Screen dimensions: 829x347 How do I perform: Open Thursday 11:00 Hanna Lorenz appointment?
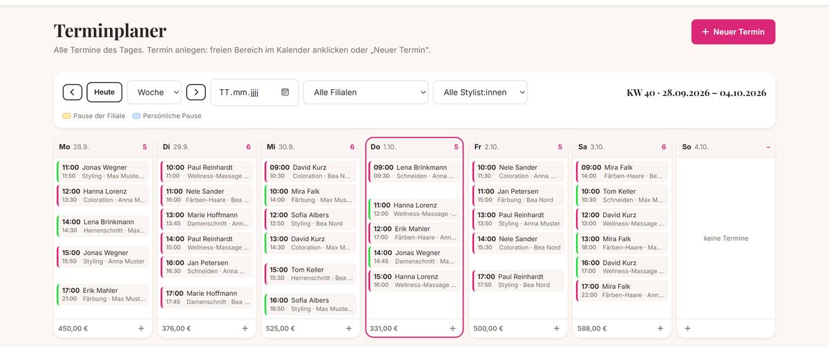click(414, 209)
